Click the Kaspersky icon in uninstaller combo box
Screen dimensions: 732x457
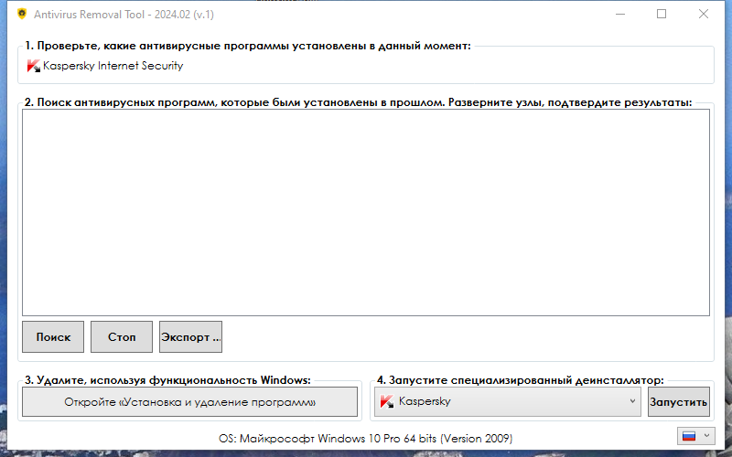pos(387,401)
